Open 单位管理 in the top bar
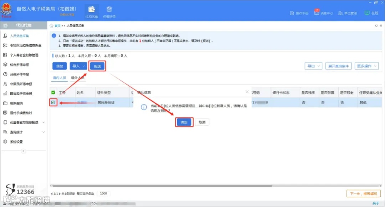The height and width of the screenshot is (207, 385). click(347, 13)
